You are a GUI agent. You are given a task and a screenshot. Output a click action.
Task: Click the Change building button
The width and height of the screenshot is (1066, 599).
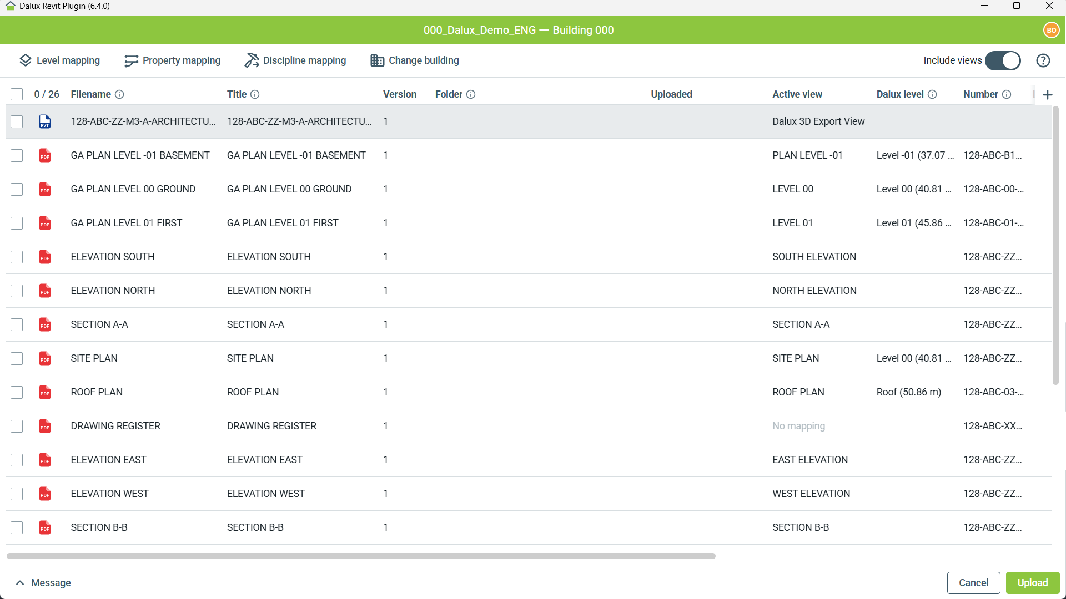click(x=414, y=60)
